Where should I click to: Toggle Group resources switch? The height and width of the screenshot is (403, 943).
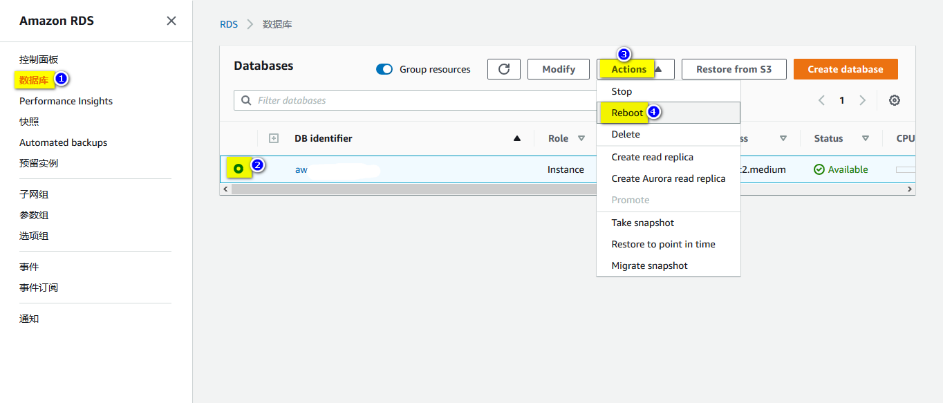pos(384,69)
